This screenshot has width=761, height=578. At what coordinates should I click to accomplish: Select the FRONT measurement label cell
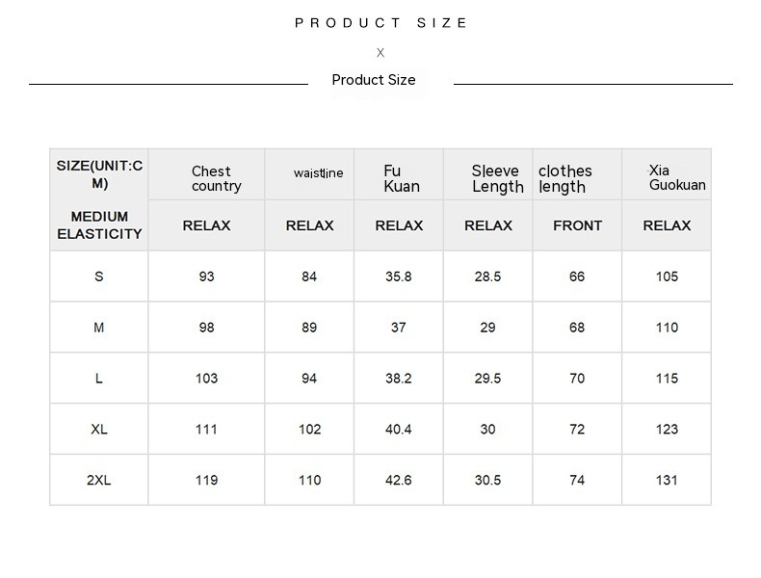pos(578,225)
